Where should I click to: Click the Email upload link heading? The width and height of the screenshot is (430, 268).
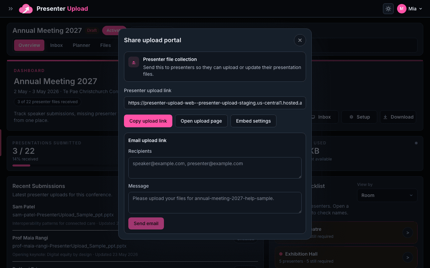click(147, 140)
